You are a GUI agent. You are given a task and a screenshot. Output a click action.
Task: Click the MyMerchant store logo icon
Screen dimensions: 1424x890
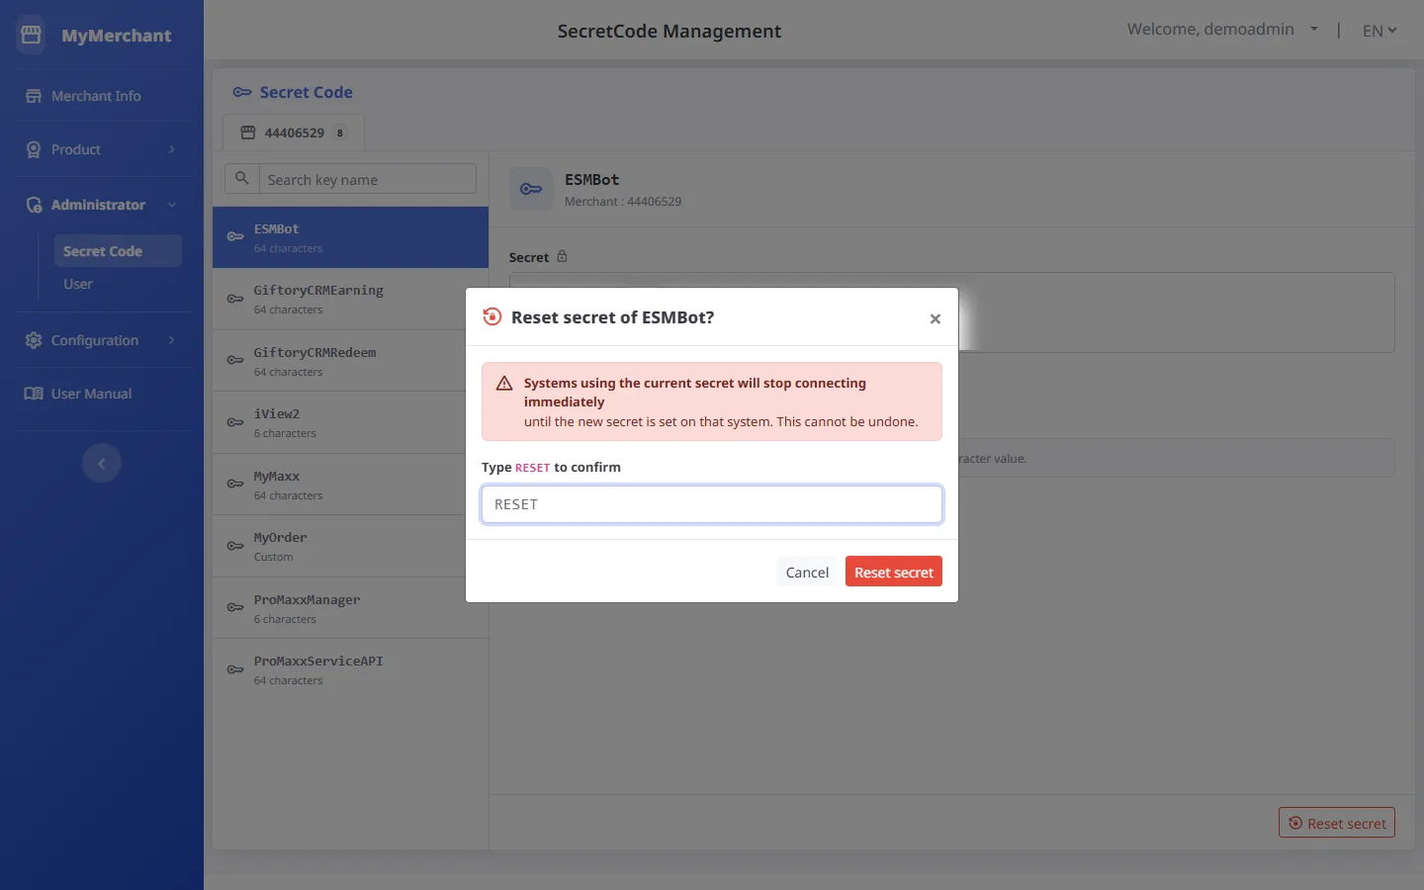pos(31,35)
